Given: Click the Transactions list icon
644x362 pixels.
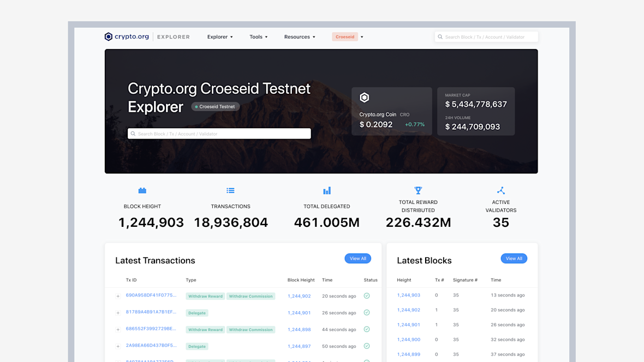Looking at the screenshot, I should pyautogui.click(x=230, y=190).
